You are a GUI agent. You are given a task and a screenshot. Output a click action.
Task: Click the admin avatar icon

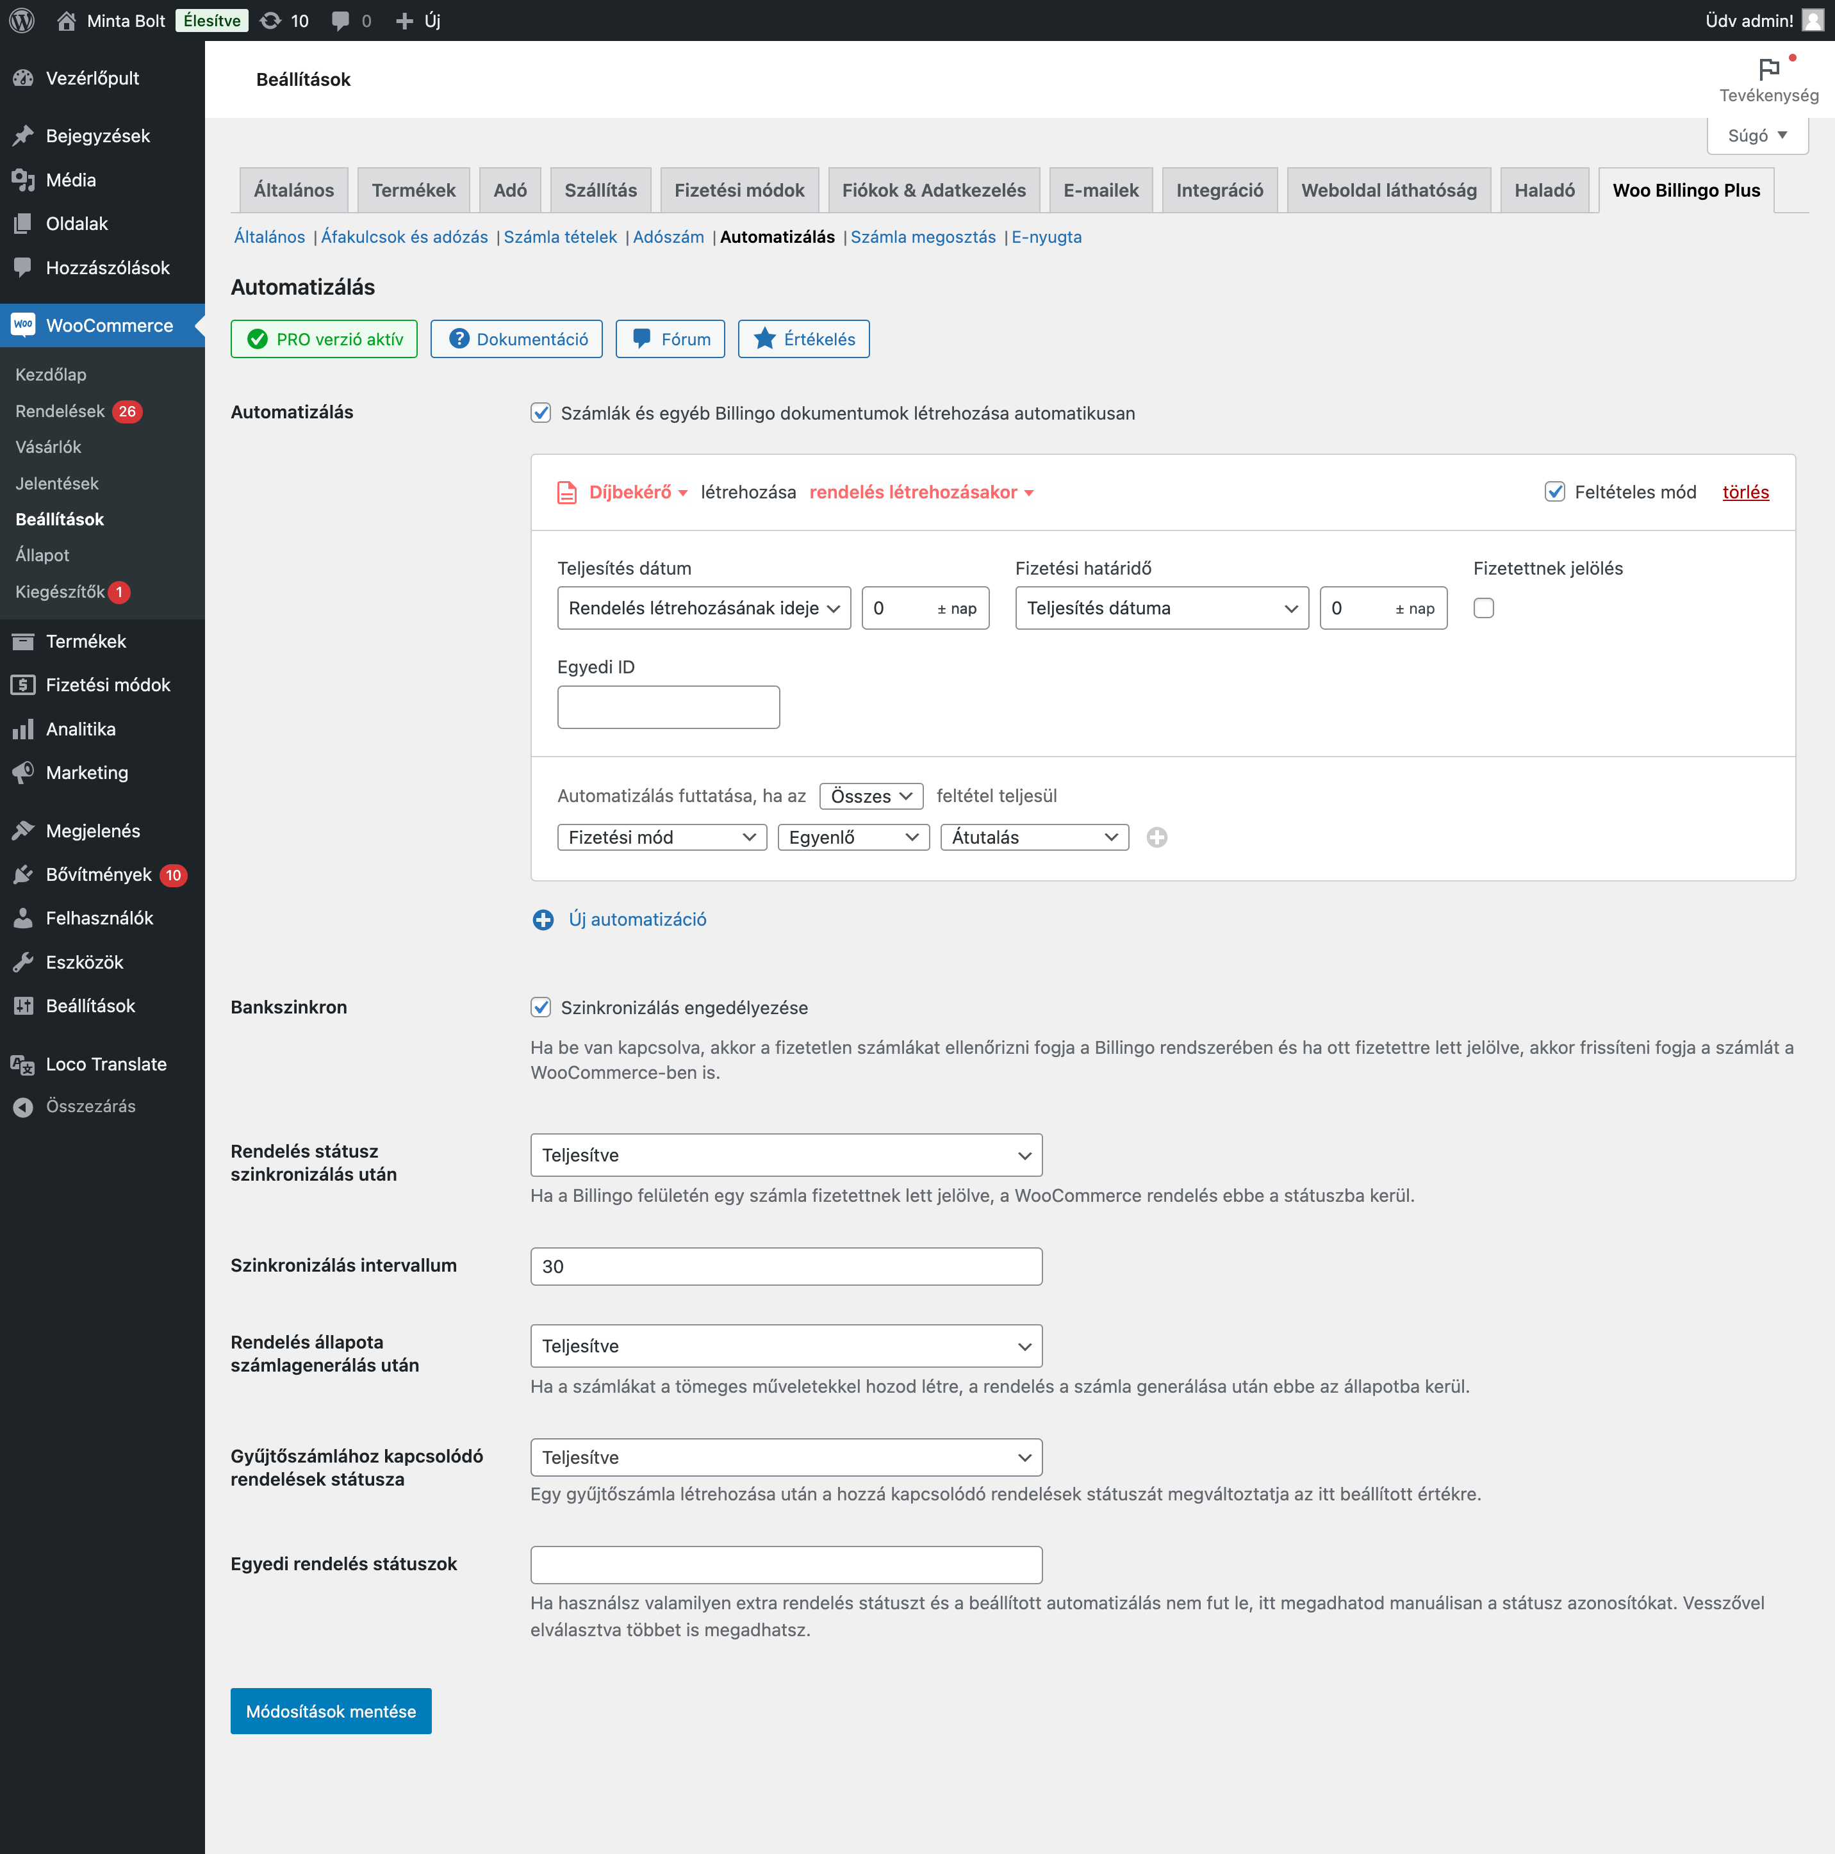point(1812,20)
